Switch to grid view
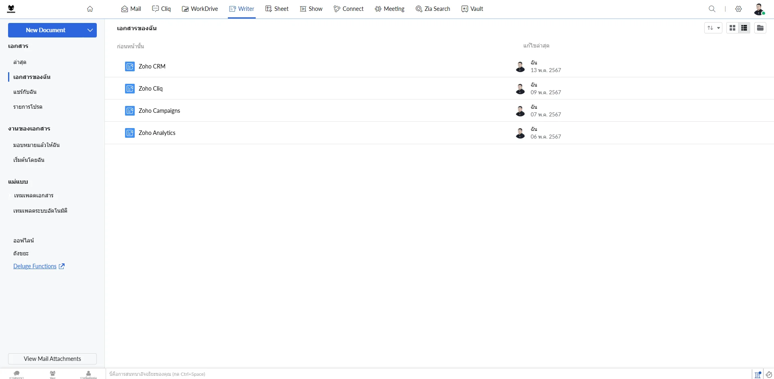 coord(732,28)
